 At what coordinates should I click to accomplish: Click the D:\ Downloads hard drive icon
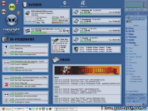[x=76, y=21]
